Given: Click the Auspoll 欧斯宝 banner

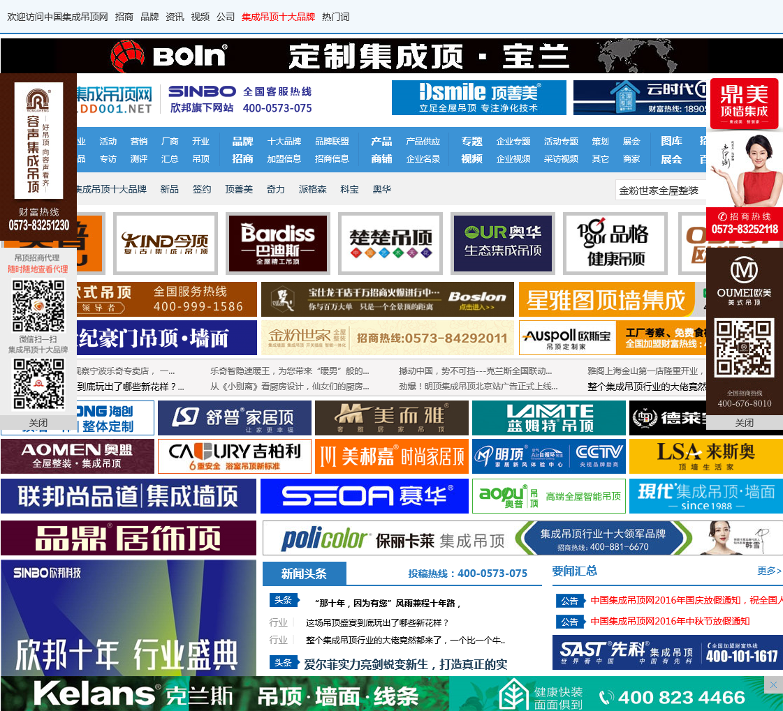Looking at the screenshot, I should 613,338.
